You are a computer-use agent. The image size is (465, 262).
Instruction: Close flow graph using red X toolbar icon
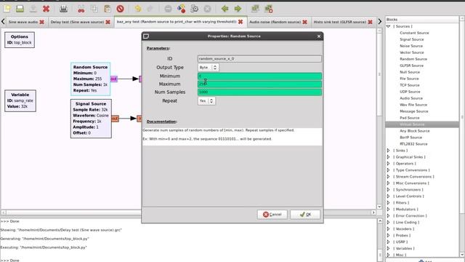click(46, 9)
